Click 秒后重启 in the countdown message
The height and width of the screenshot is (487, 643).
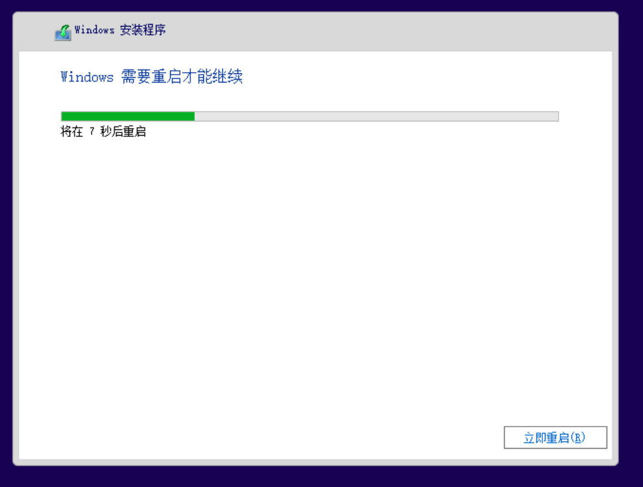click(x=123, y=132)
